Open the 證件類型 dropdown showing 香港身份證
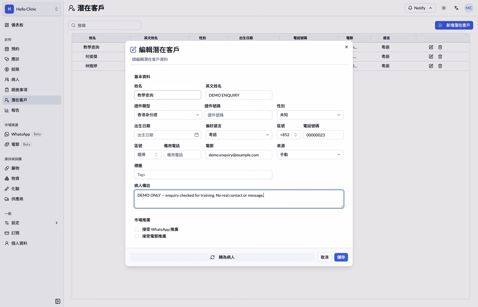 point(168,115)
